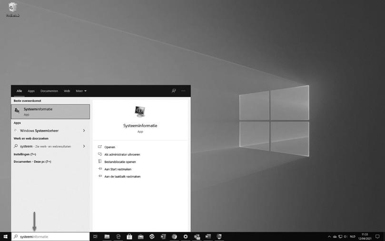Open the volume speaker tray icon
The height and width of the screenshot is (241, 385).
coord(346,237)
